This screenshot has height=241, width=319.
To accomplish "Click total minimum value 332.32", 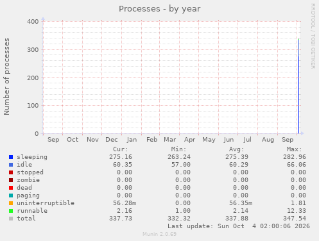I will tap(179, 219).
